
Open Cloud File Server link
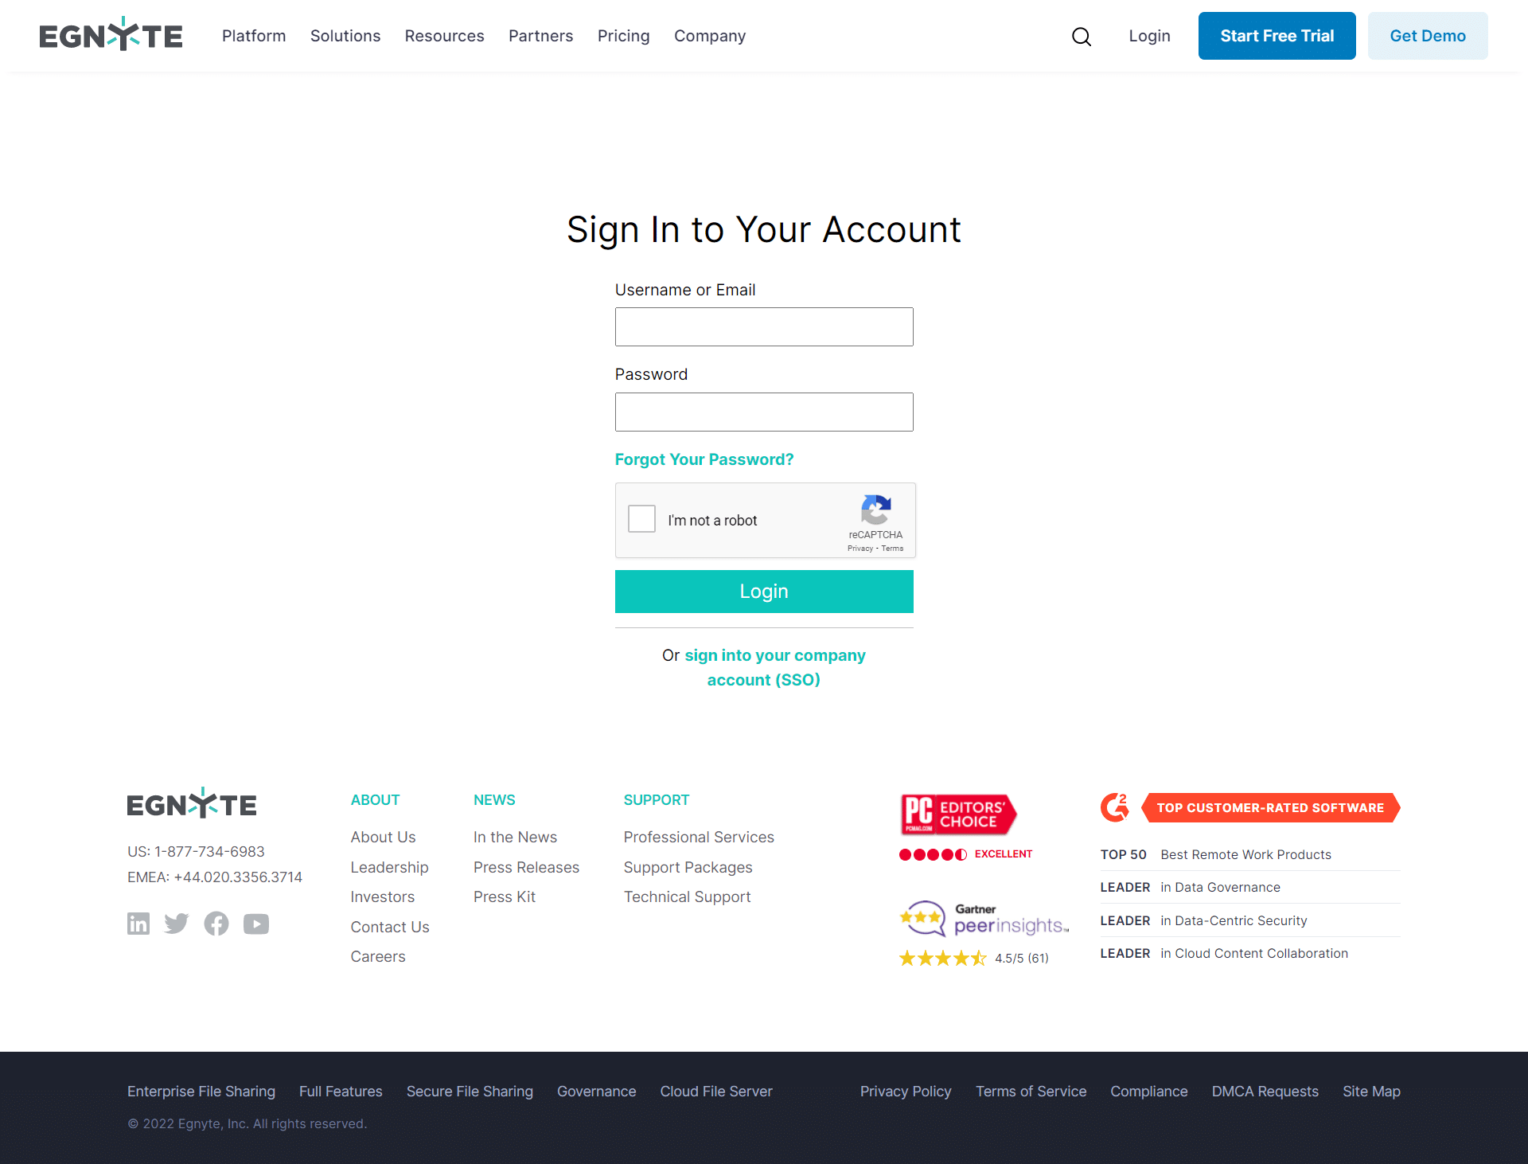coord(716,1091)
